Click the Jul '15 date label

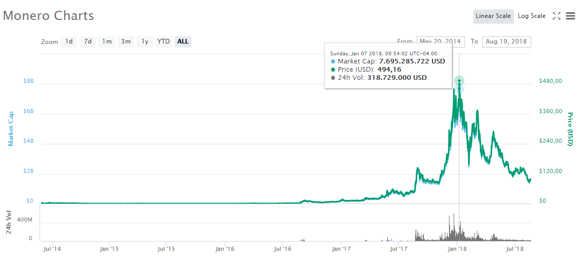pyautogui.click(x=166, y=249)
